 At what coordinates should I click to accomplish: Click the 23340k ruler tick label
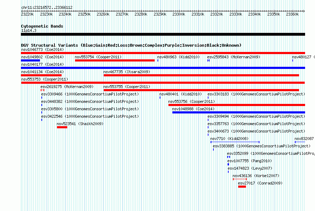click(x=254, y=14)
